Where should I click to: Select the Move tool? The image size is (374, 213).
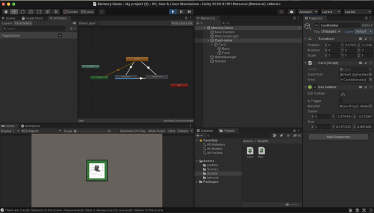pyautogui.click(x=14, y=12)
